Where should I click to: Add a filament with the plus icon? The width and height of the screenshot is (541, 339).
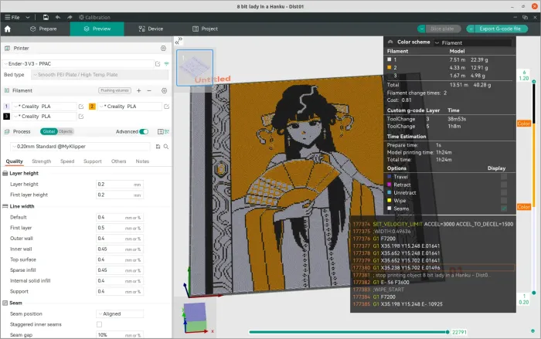click(138, 90)
